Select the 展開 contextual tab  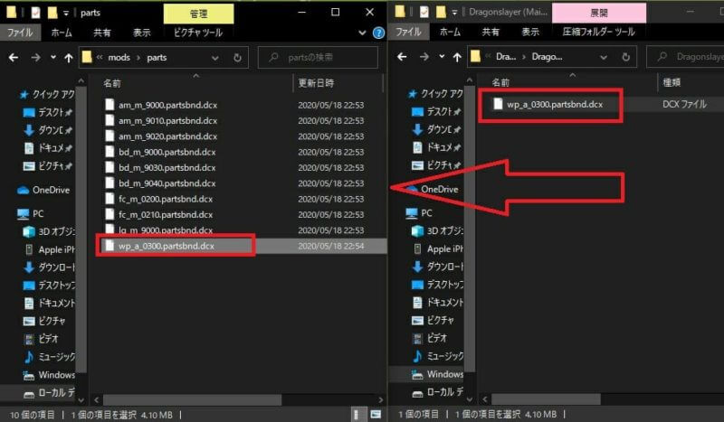(599, 13)
